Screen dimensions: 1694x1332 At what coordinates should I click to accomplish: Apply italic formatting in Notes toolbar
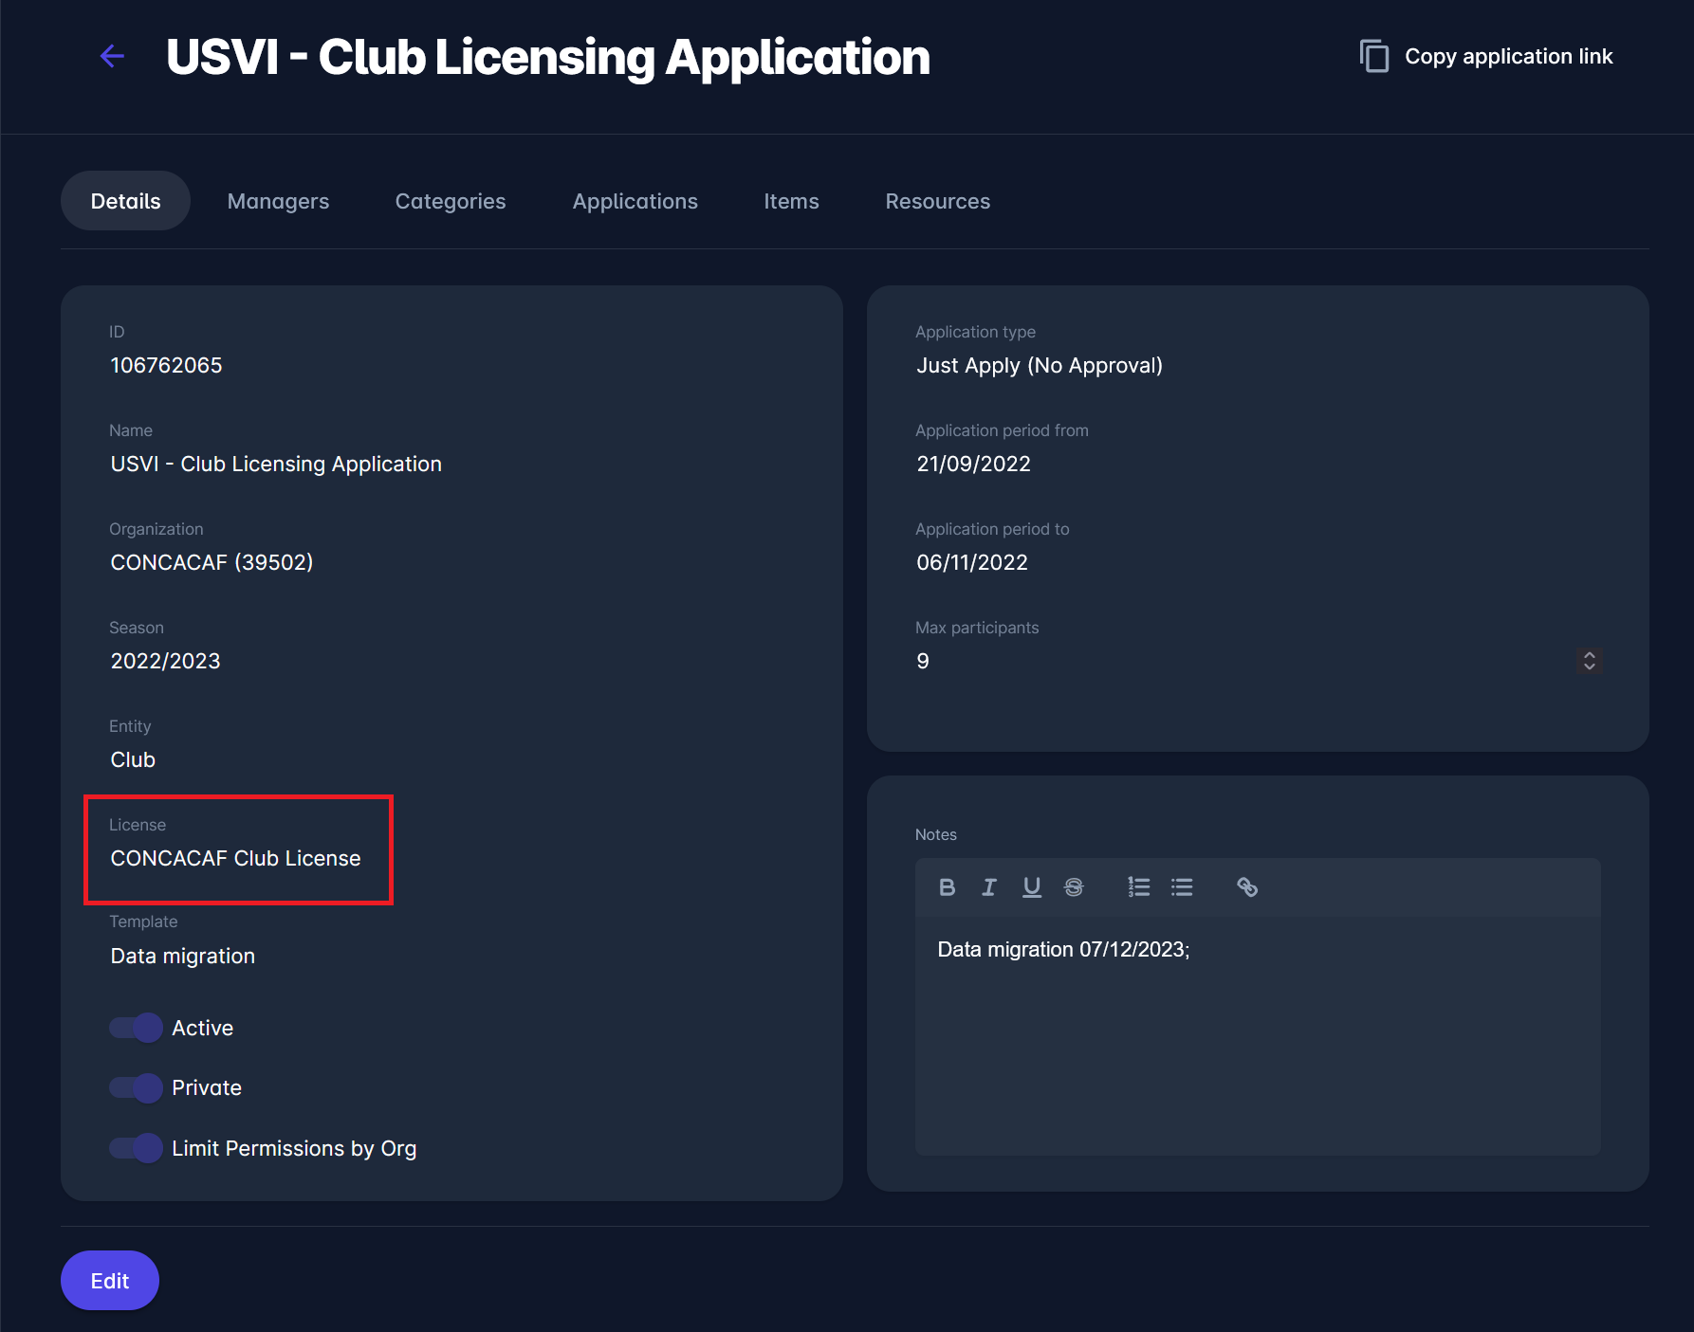[989, 887]
